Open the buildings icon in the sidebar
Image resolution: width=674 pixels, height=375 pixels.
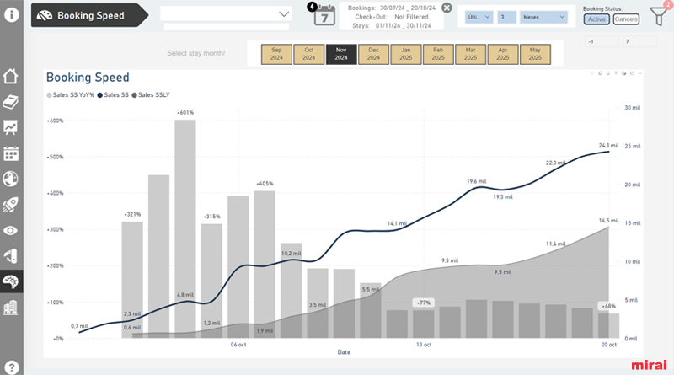click(11, 308)
